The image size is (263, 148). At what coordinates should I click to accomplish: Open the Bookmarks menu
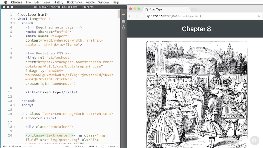pyautogui.click(x=74, y=2)
